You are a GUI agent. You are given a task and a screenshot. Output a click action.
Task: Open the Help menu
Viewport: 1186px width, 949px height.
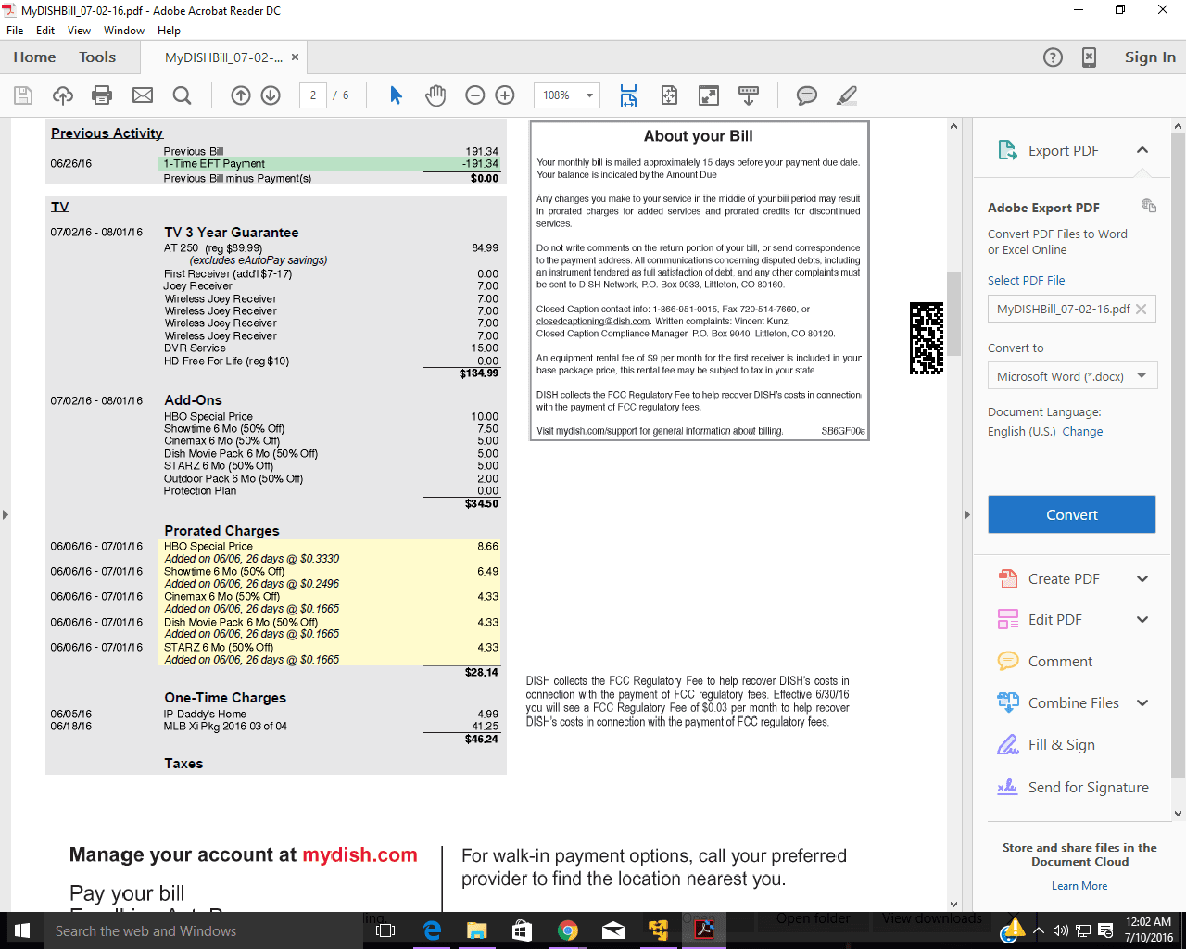(169, 31)
